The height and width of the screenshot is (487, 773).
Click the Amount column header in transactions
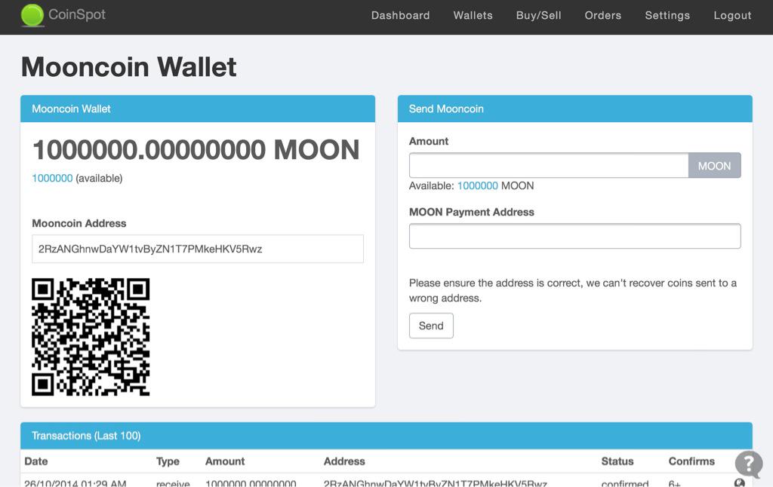tap(225, 461)
